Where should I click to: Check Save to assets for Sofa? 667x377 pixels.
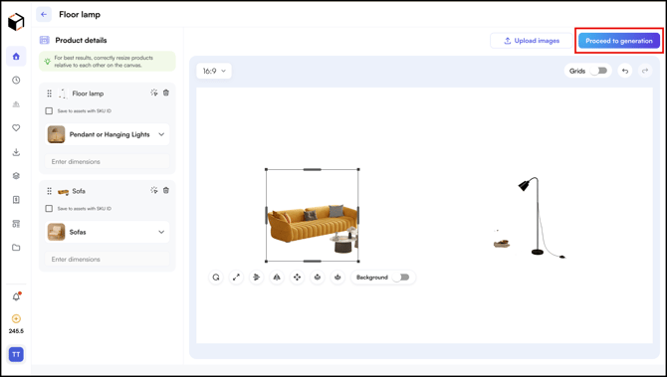pos(49,209)
